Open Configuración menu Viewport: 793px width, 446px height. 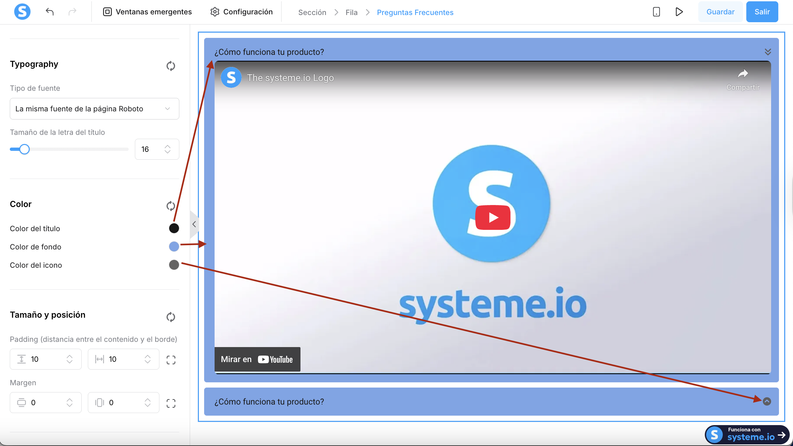(242, 12)
